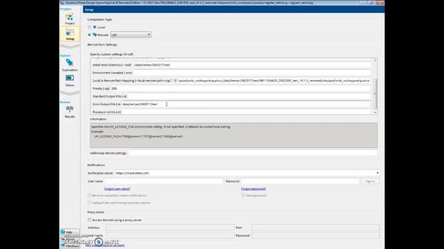Click the Local to Remote Path Mapping field

274,81
